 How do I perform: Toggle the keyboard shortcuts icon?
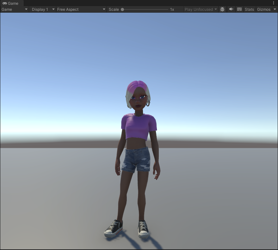tap(239, 9)
